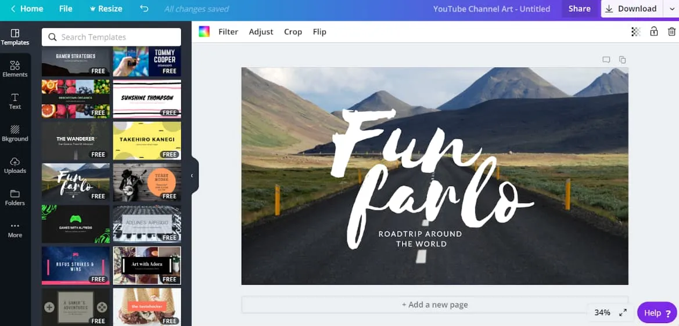Delete element with trash icon

pos(671,32)
